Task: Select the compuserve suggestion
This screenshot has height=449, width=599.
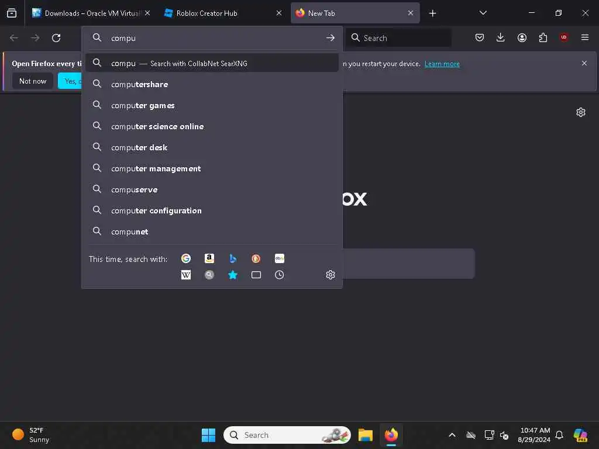Action: click(212, 190)
